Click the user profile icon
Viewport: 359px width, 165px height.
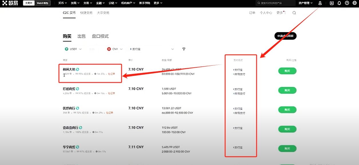click(320, 3)
